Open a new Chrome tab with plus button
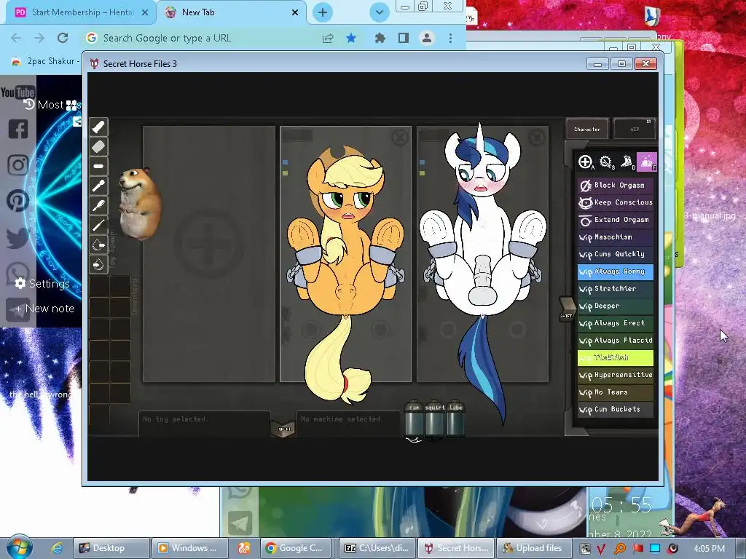Screen dimensions: 746x559 point(323,12)
